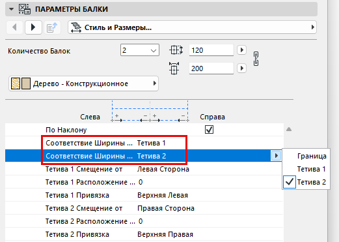Click the value Верхняя Правая
This screenshot has width=339, height=242.
pos(165,234)
